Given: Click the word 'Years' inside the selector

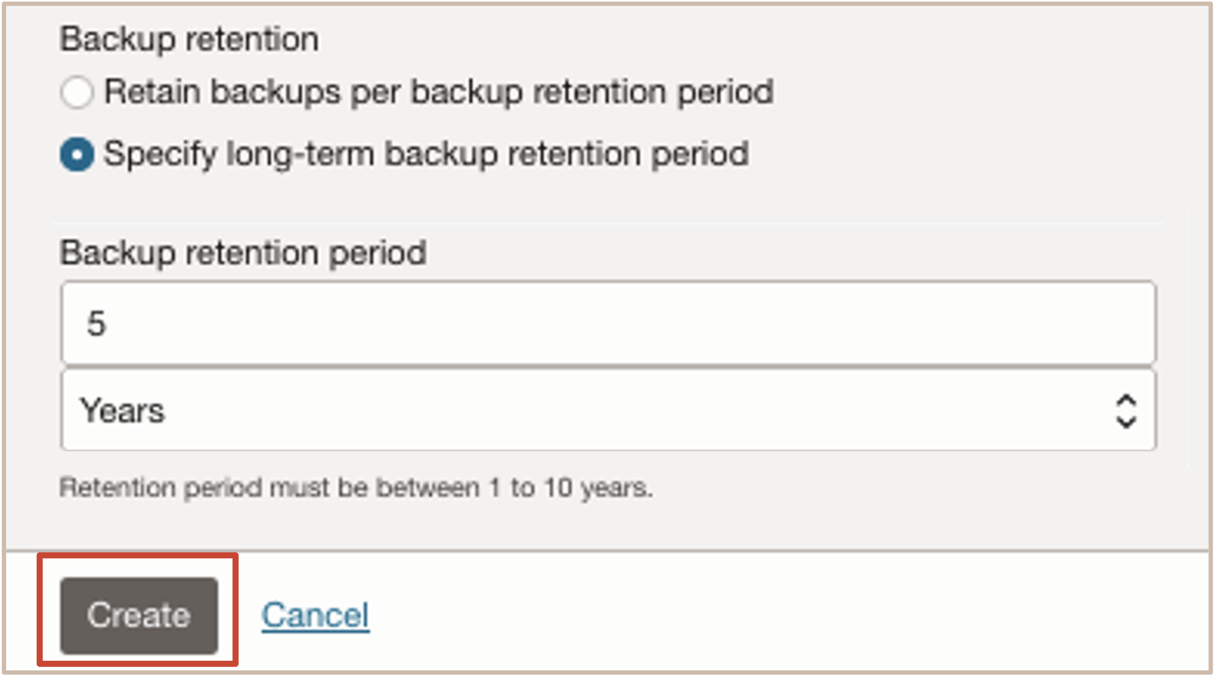Looking at the screenshot, I should click(122, 410).
